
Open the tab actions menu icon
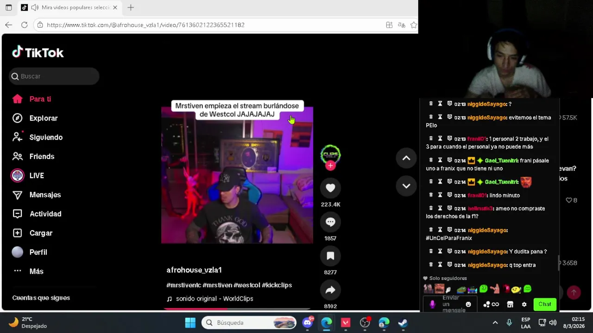tap(9, 7)
